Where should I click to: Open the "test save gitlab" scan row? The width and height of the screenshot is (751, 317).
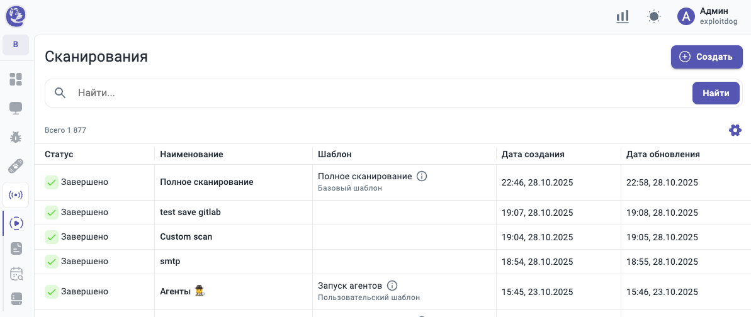(x=190, y=213)
